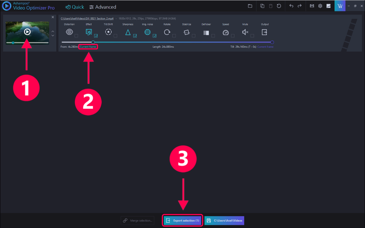Change the C:\Users\Axel\Videos output folder
The height and width of the screenshot is (228, 365).
(x=224, y=221)
